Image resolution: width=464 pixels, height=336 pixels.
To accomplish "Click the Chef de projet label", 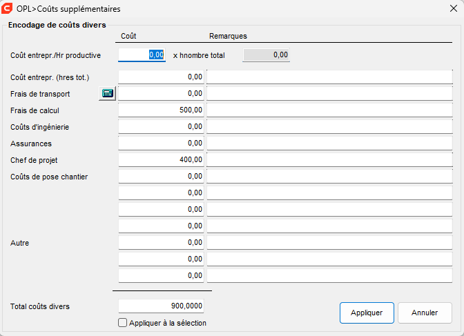I will tap(34, 160).
